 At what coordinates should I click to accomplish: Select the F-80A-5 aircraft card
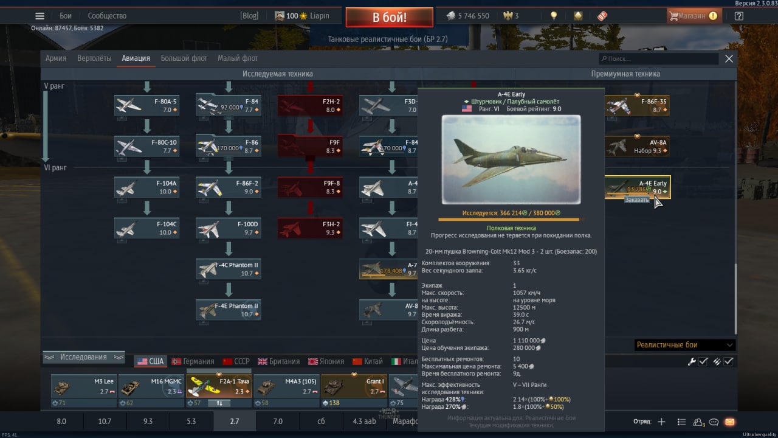coord(146,105)
